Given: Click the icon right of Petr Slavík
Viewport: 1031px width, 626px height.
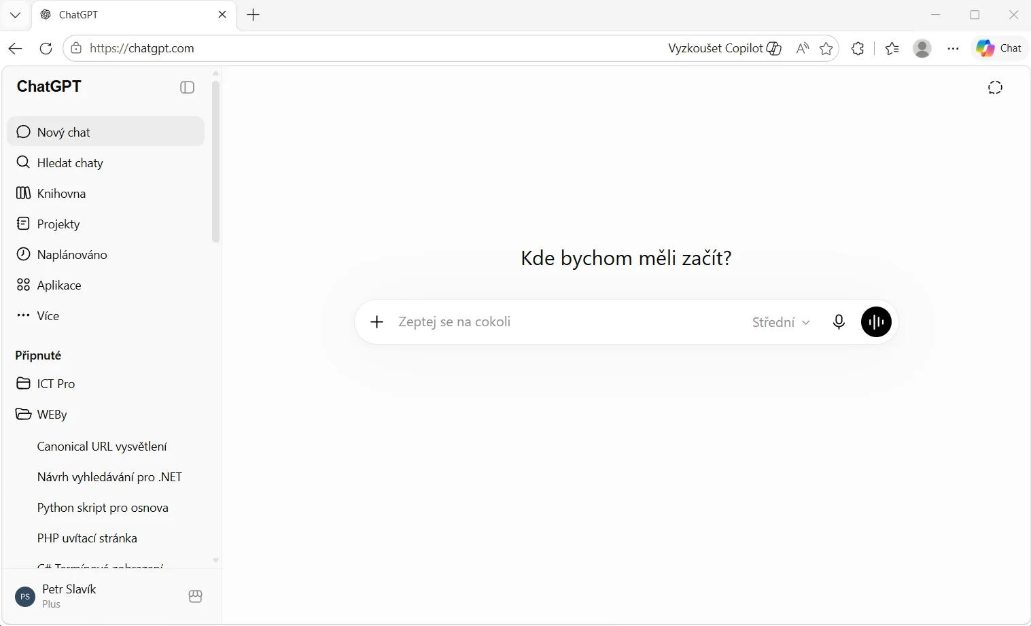Looking at the screenshot, I should tap(195, 596).
